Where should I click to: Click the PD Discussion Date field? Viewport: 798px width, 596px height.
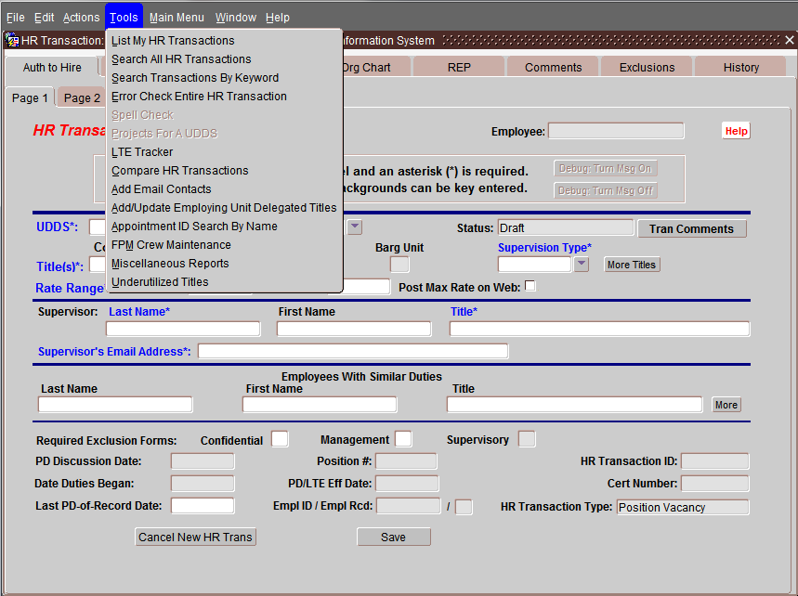203,461
